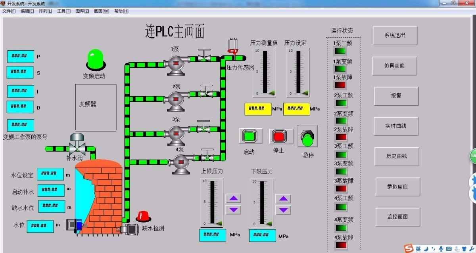The image size is (476, 253).
Task: Click the 压力设定 gauge slider
Action: (x=298, y=72)
